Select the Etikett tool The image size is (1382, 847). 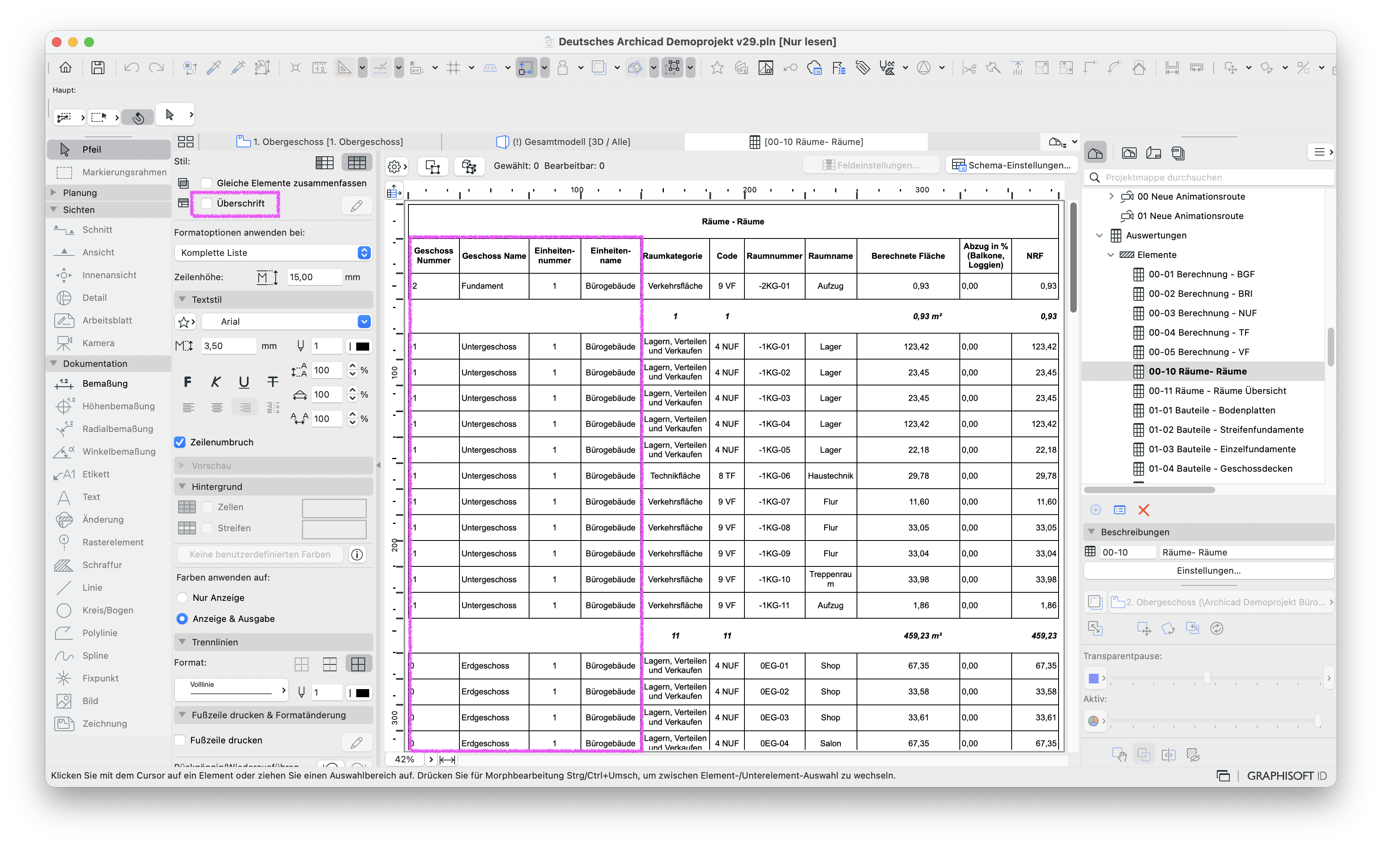[109, 474]
